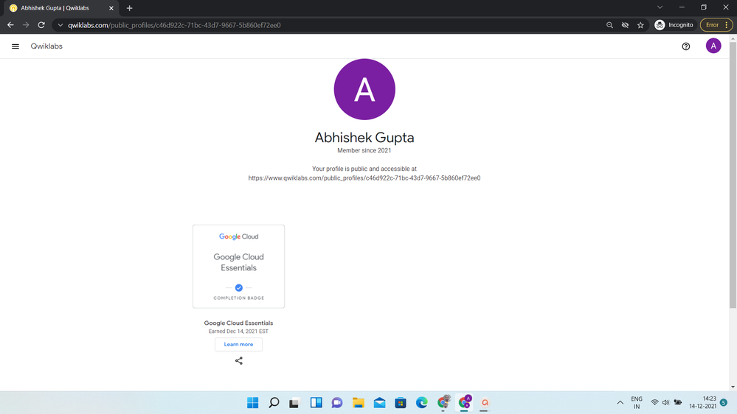Open File Explorer from taskbar
The width and height of the screenshot is (737, 414).
[358, 402]
